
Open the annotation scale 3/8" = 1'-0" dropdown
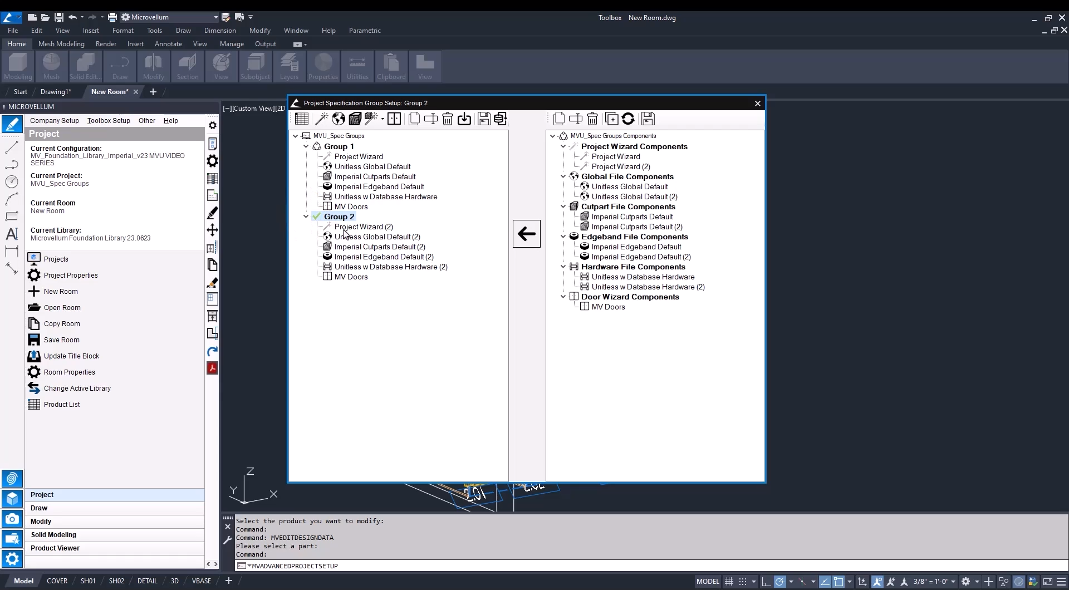pos(934,581)
